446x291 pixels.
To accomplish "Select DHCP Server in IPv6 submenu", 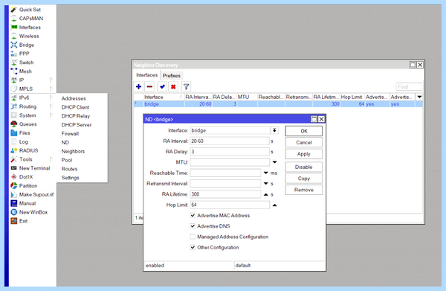I will coord(77,125).
